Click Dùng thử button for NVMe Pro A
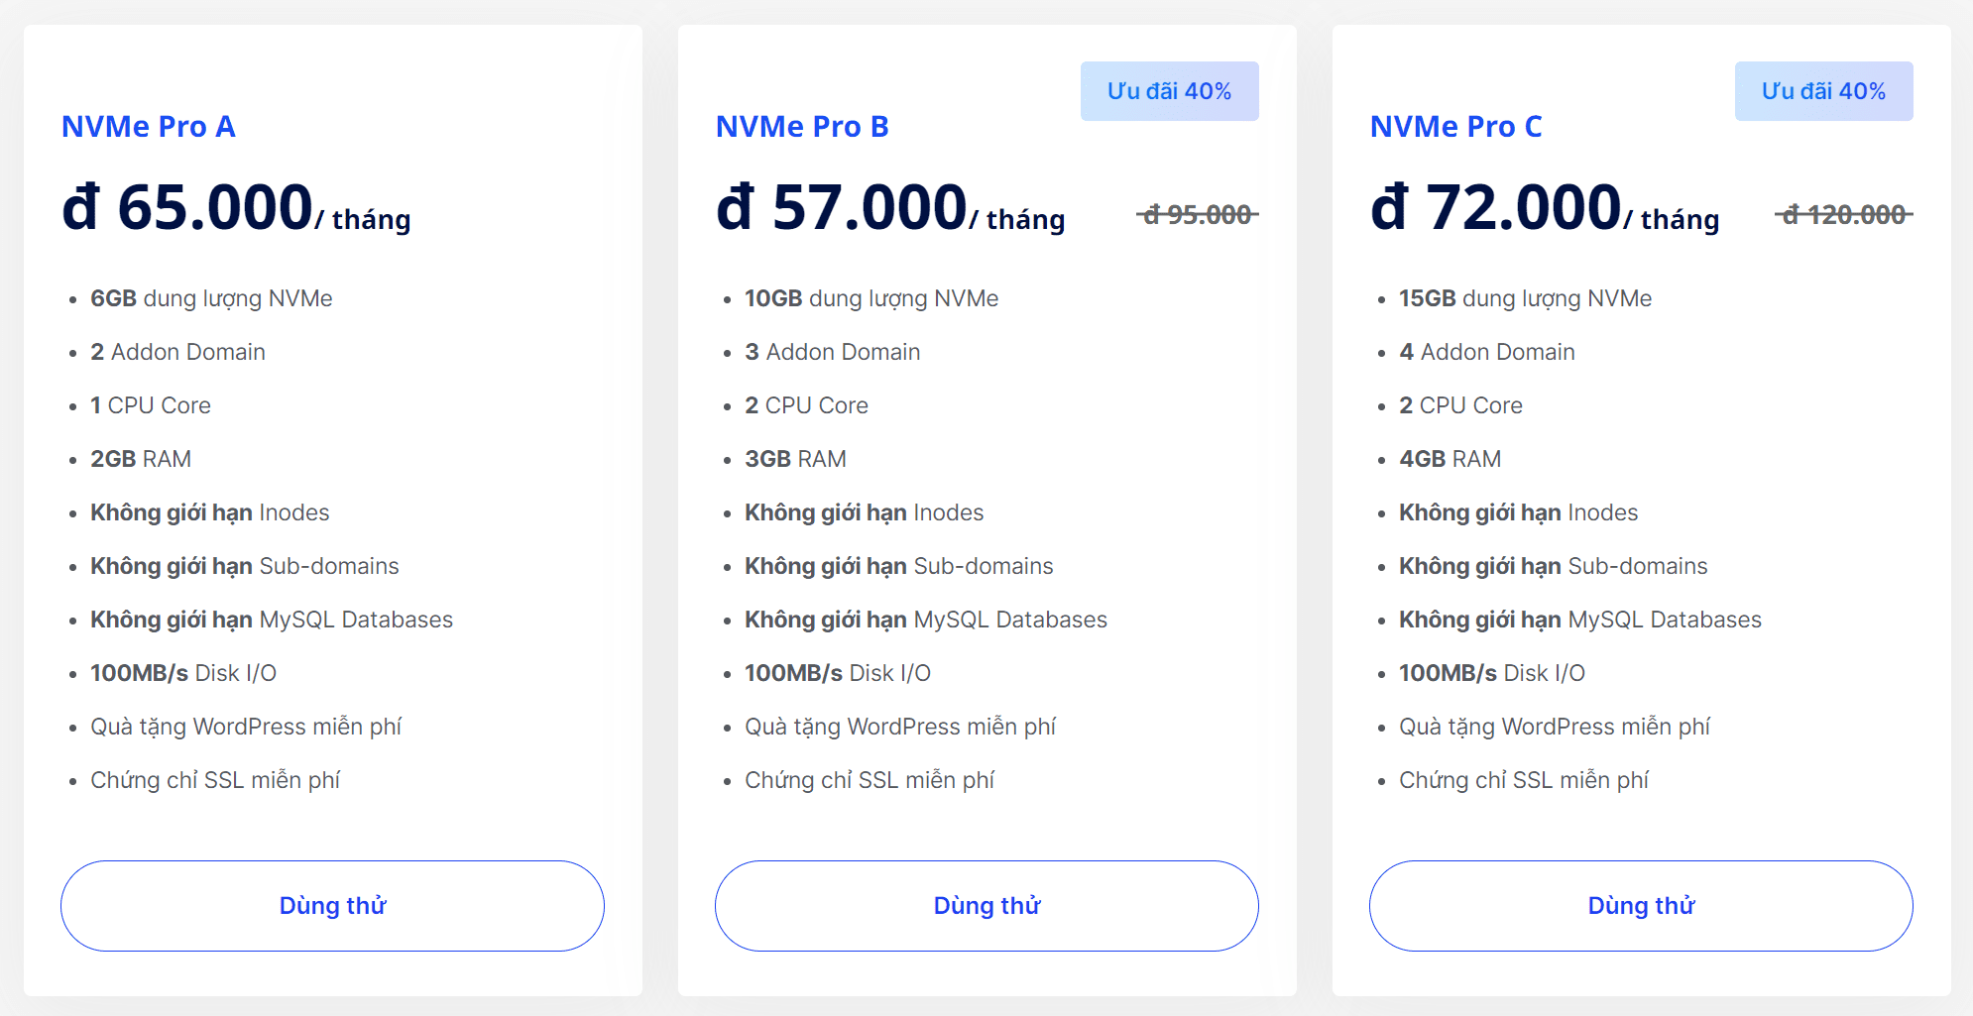The height and width of the screenshot is (1016, 1973). click(x=332, y=906)
